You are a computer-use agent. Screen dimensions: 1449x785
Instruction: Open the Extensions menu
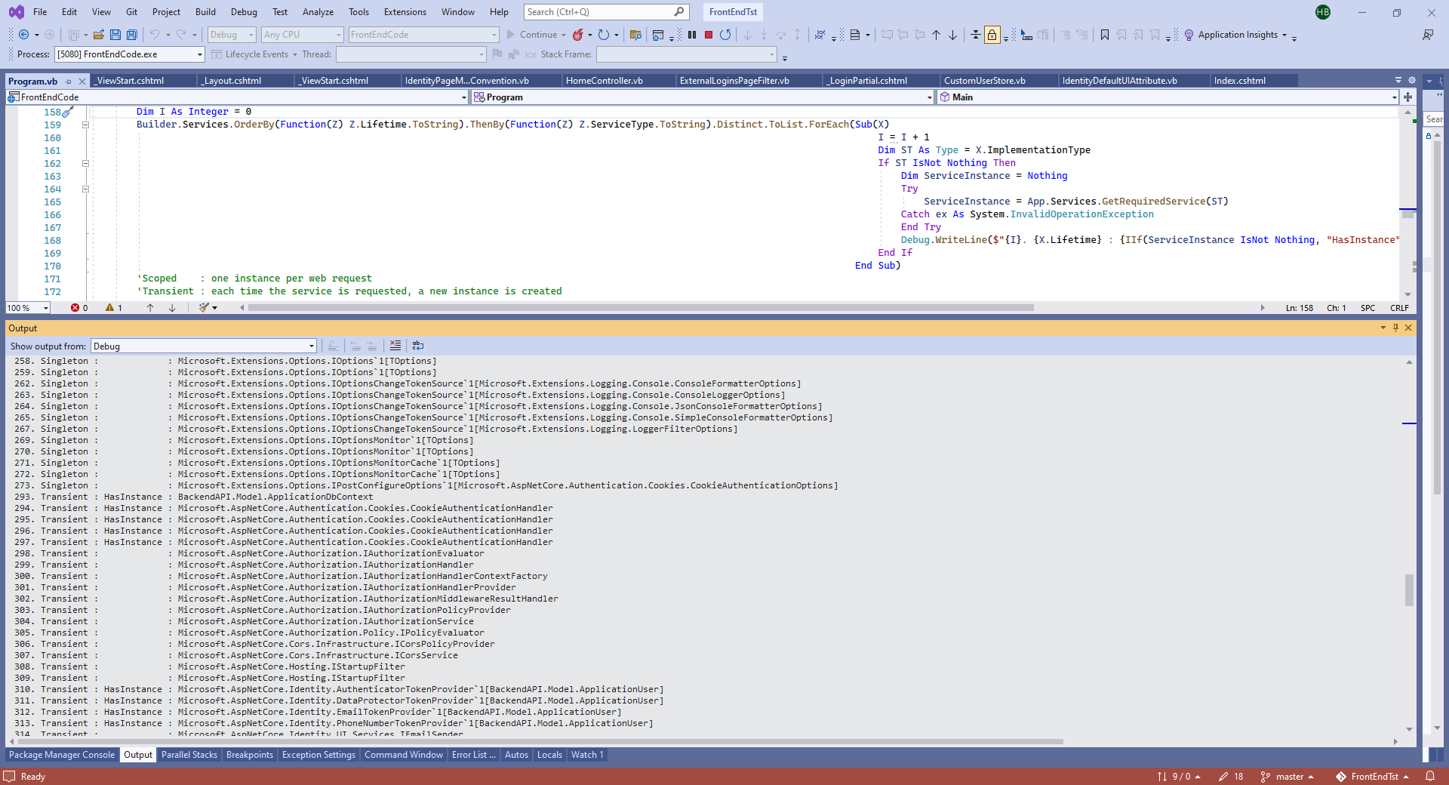pos(405,12)
